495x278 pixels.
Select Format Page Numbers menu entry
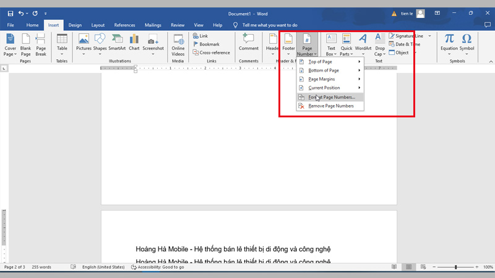331,97
